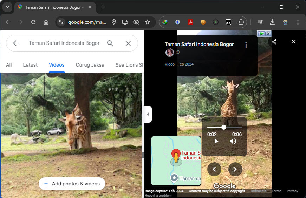Open the Privacy link
The width and height of the screenshot is (306, 198).
coord(292,191)
